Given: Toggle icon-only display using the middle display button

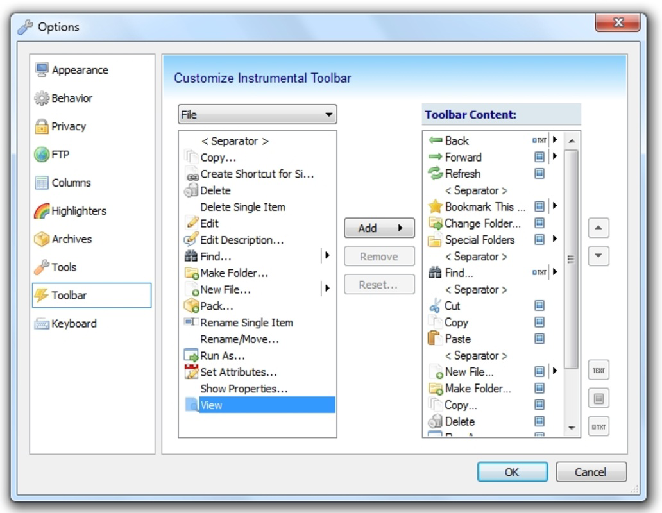Looking at the screenshot, I should pos(598,398).
